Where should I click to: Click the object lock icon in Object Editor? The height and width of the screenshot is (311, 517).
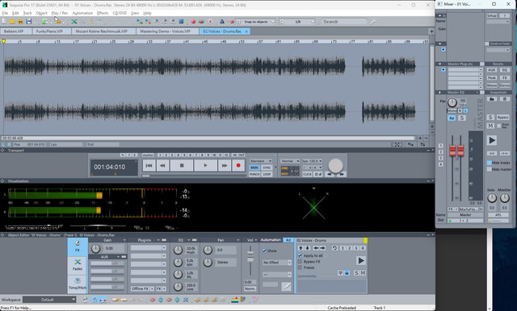[347, 273]
